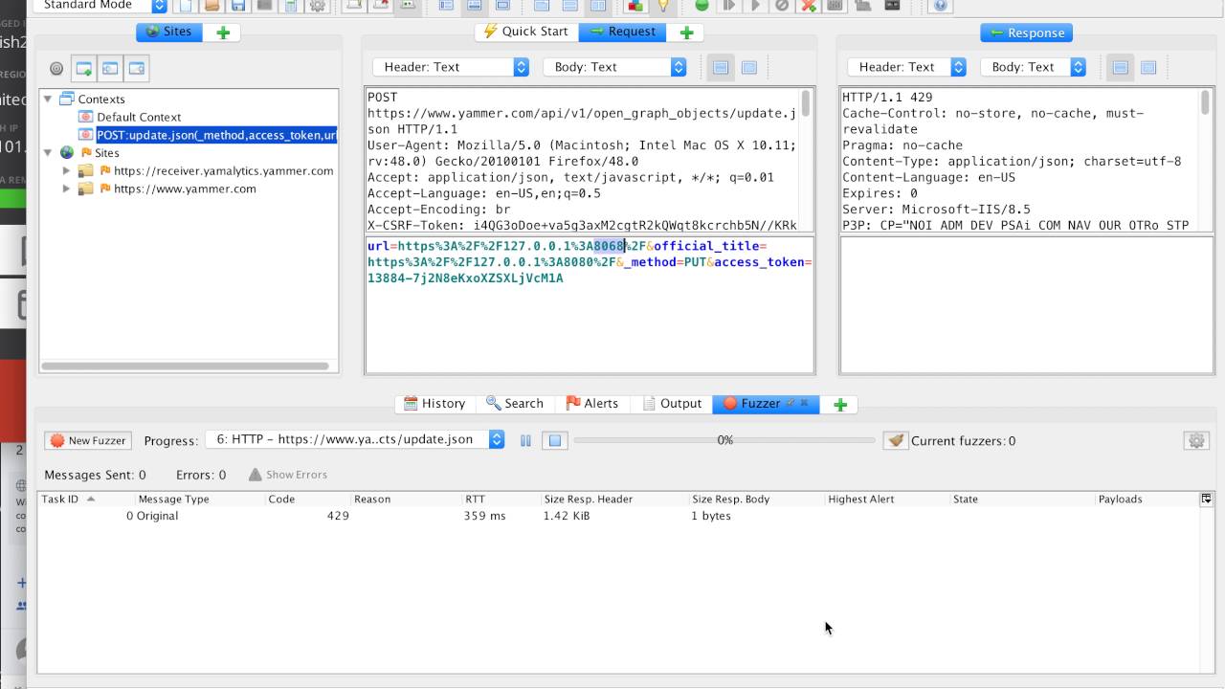
Task: Select the Default Context item
Action: tap(139, 117)
